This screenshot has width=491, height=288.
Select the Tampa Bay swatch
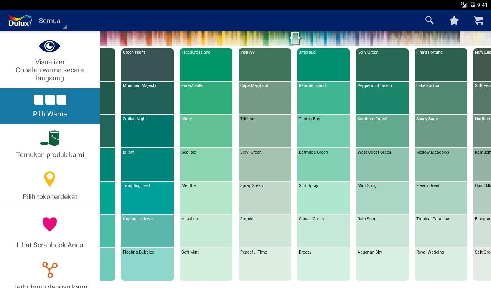click(323, 131)
